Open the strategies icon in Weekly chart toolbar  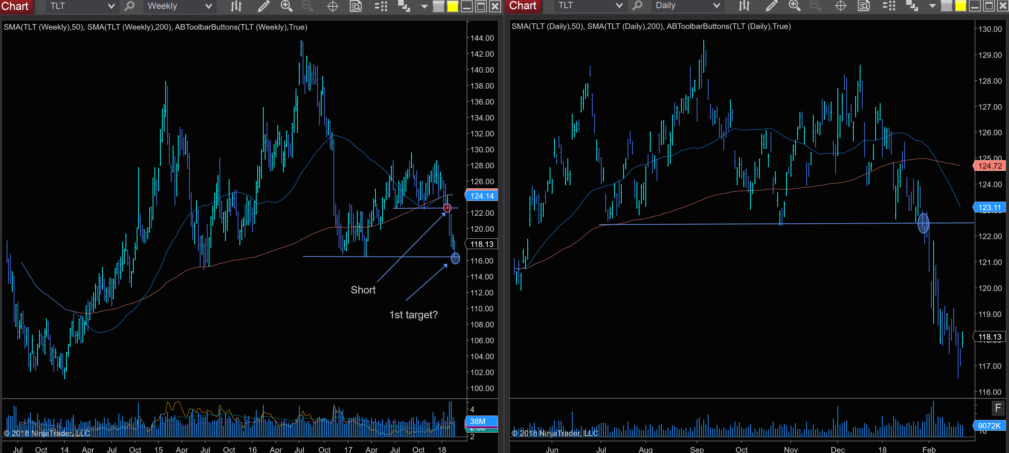point(404,6)
